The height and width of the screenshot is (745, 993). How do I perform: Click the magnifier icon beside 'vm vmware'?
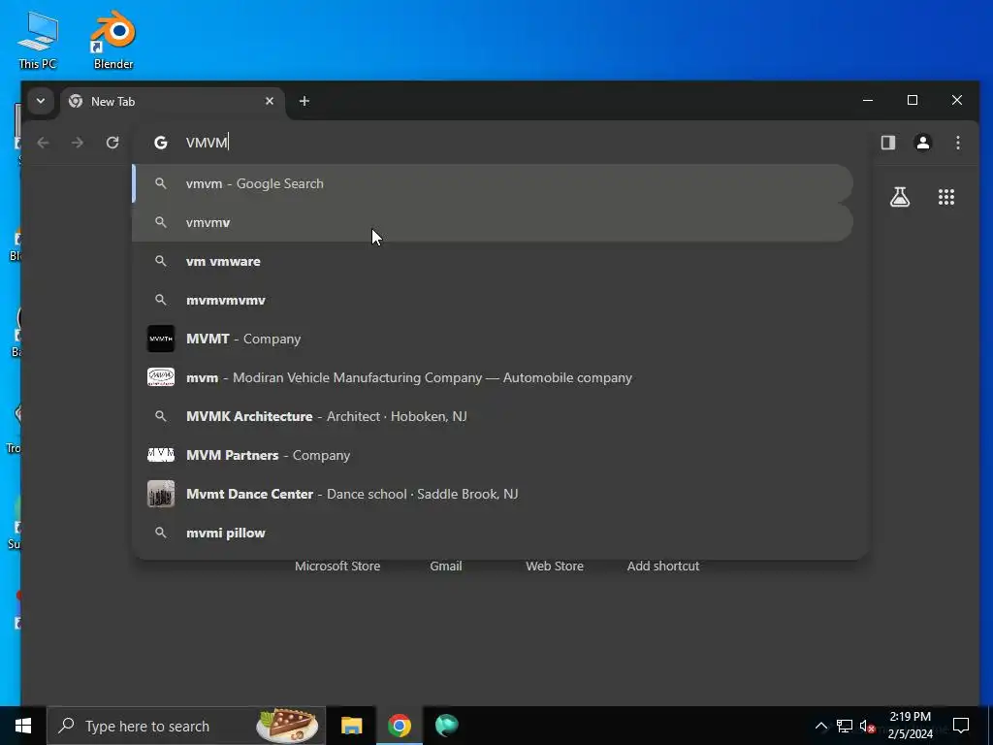pos(161,261)
